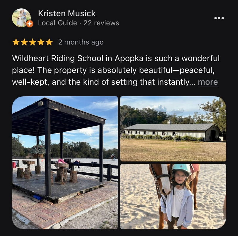The width and height of the screenshot is (238, 236).
Task: Open the three-dot review options menu
Action: [219, 18]
